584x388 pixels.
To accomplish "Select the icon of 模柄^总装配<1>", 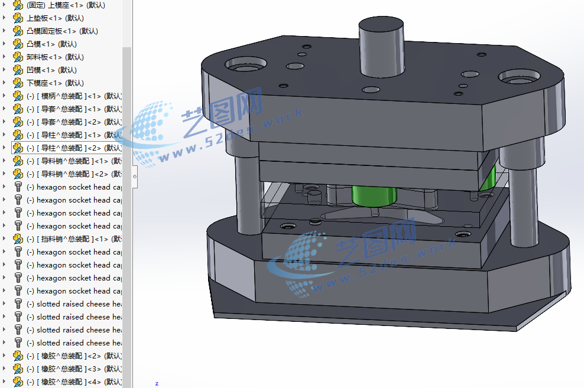I will 18,96.
